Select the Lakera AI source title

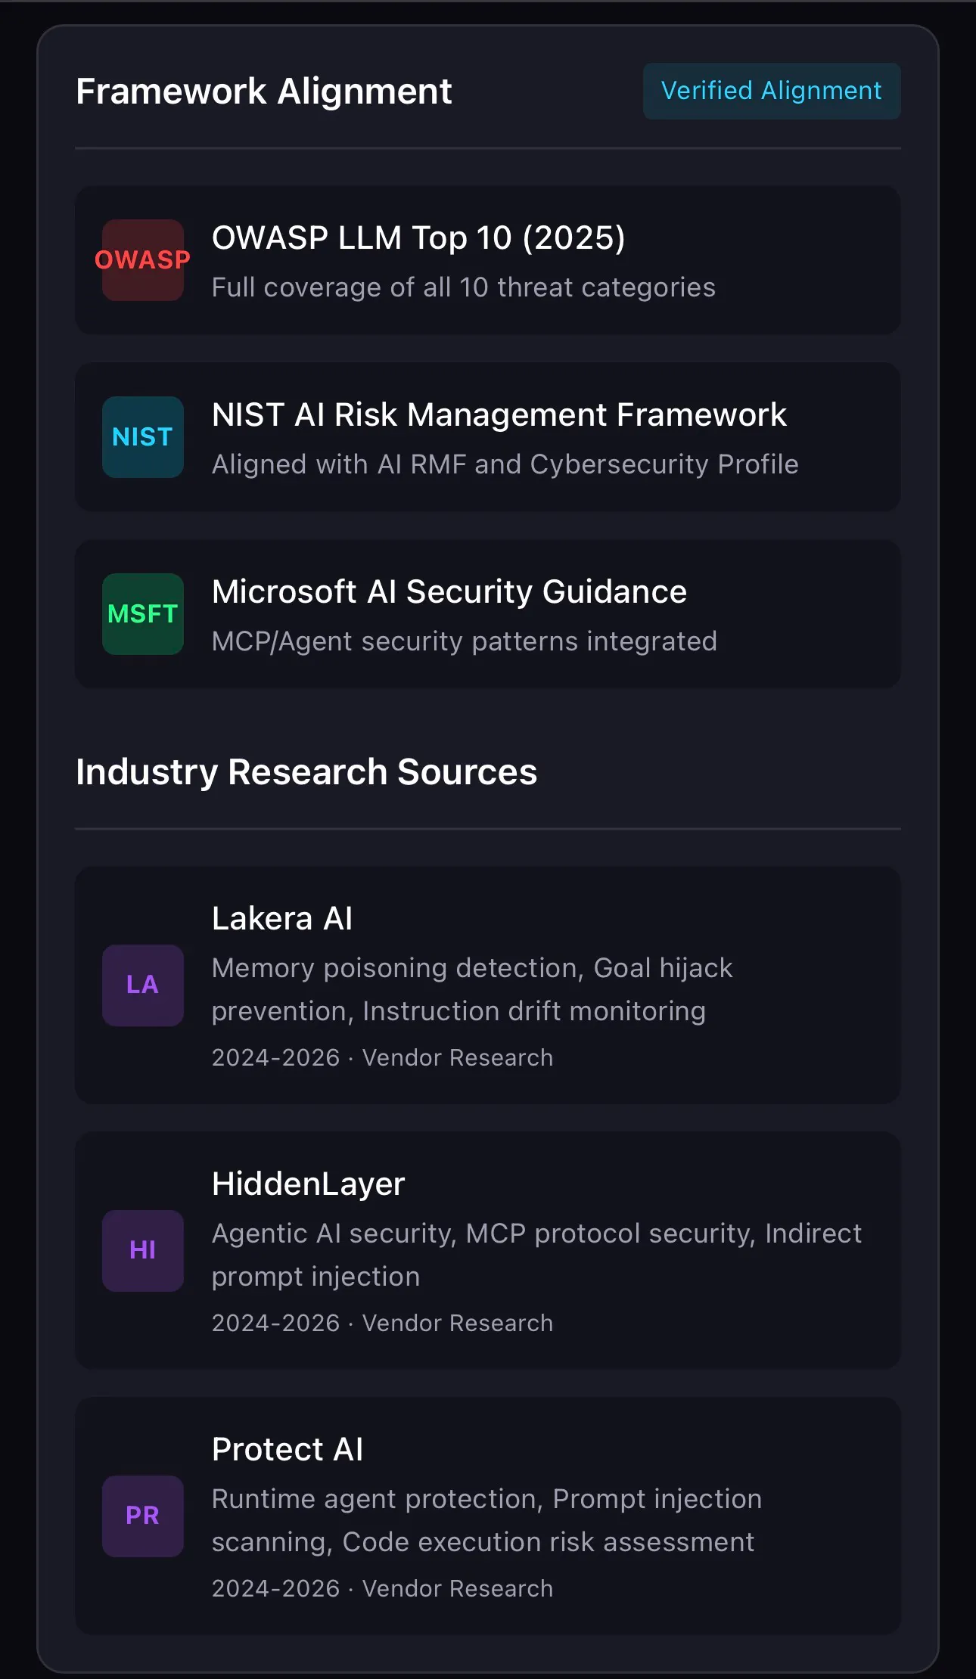(282, 919)
